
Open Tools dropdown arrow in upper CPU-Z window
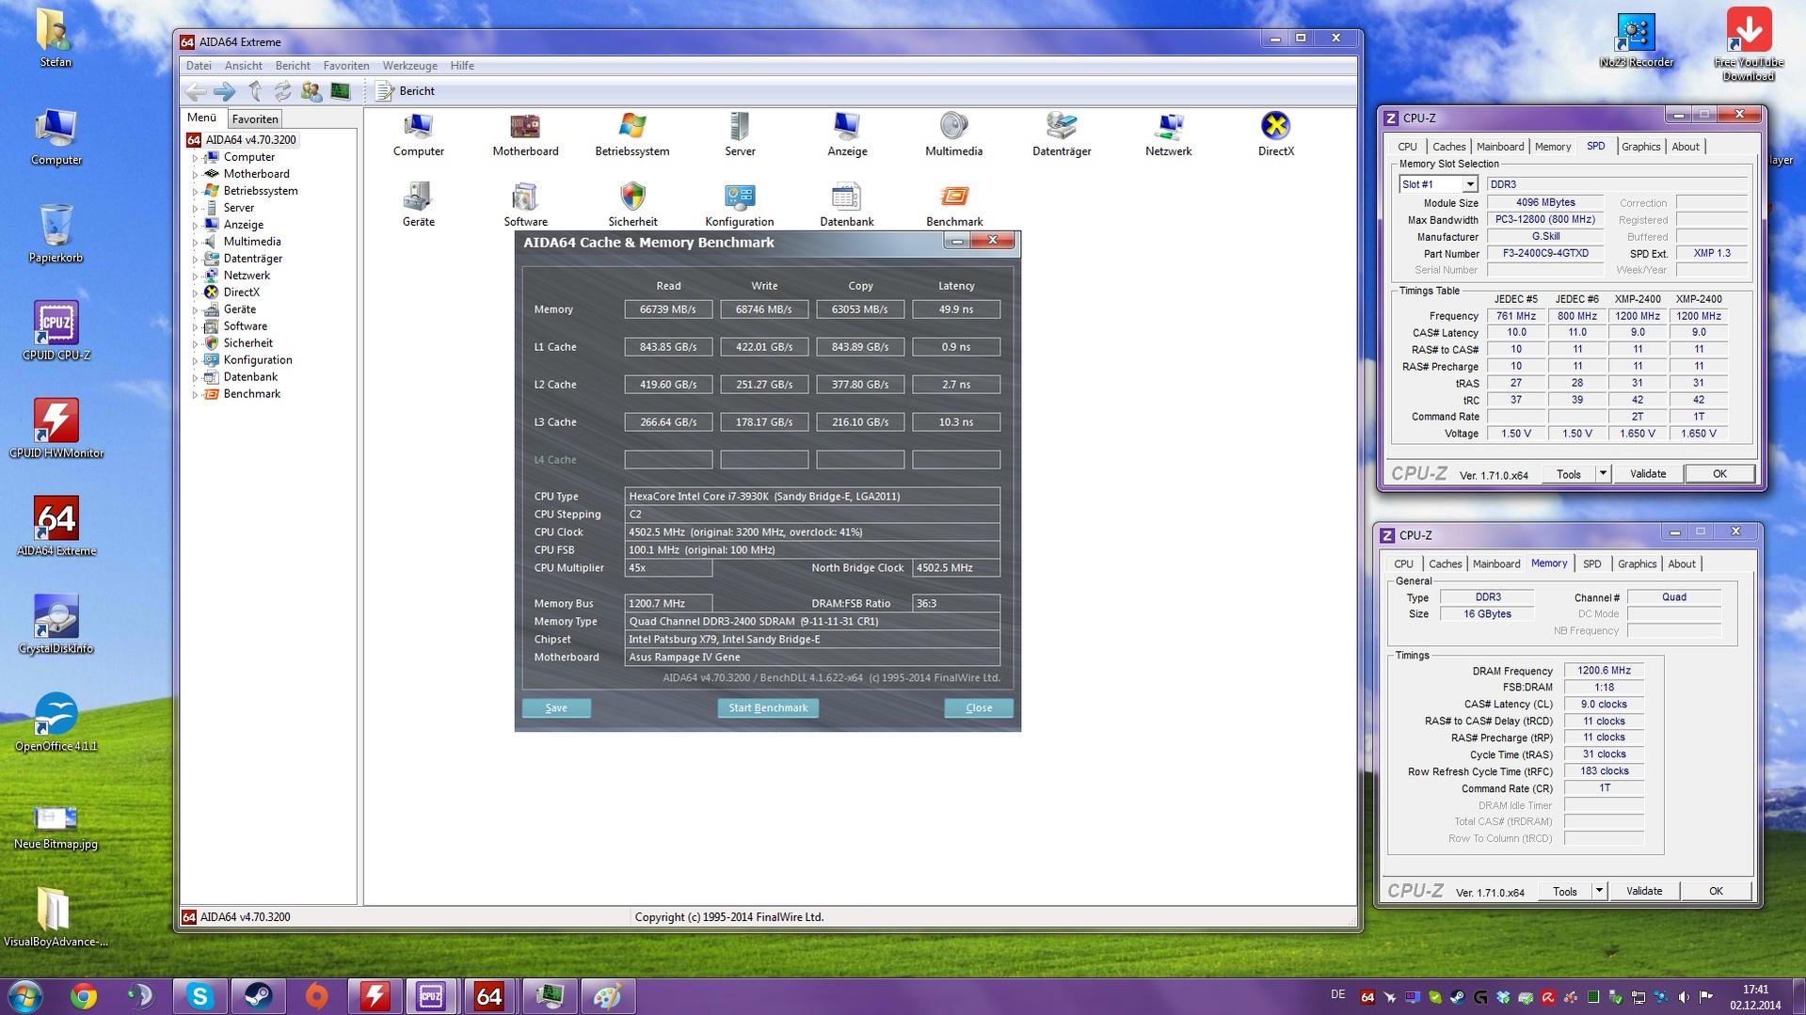tap(1603, 474)
